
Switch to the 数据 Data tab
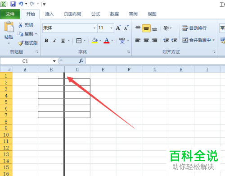click(114, 14)
